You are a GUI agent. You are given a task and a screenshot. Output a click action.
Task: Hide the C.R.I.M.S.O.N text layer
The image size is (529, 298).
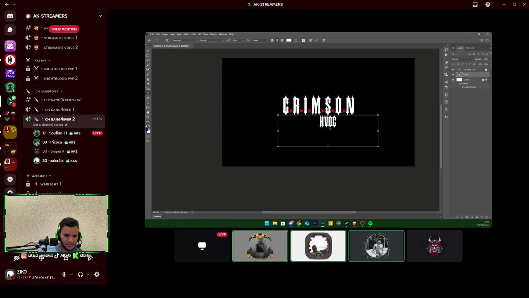coord(453,70)
